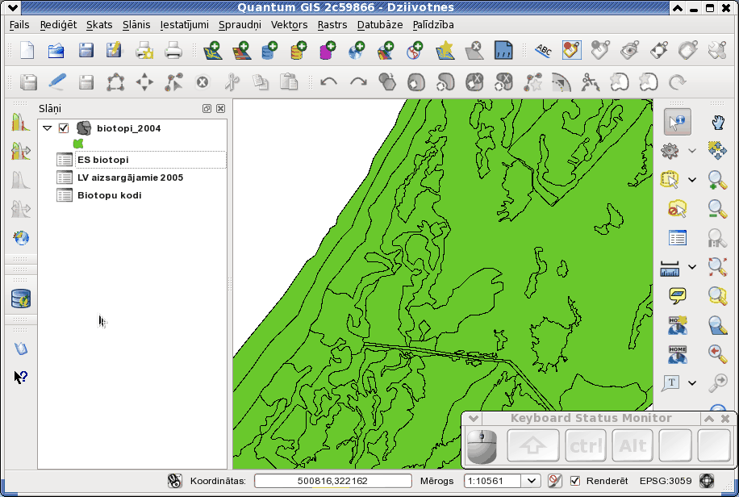Create a new project file

[x=27, y=51]
